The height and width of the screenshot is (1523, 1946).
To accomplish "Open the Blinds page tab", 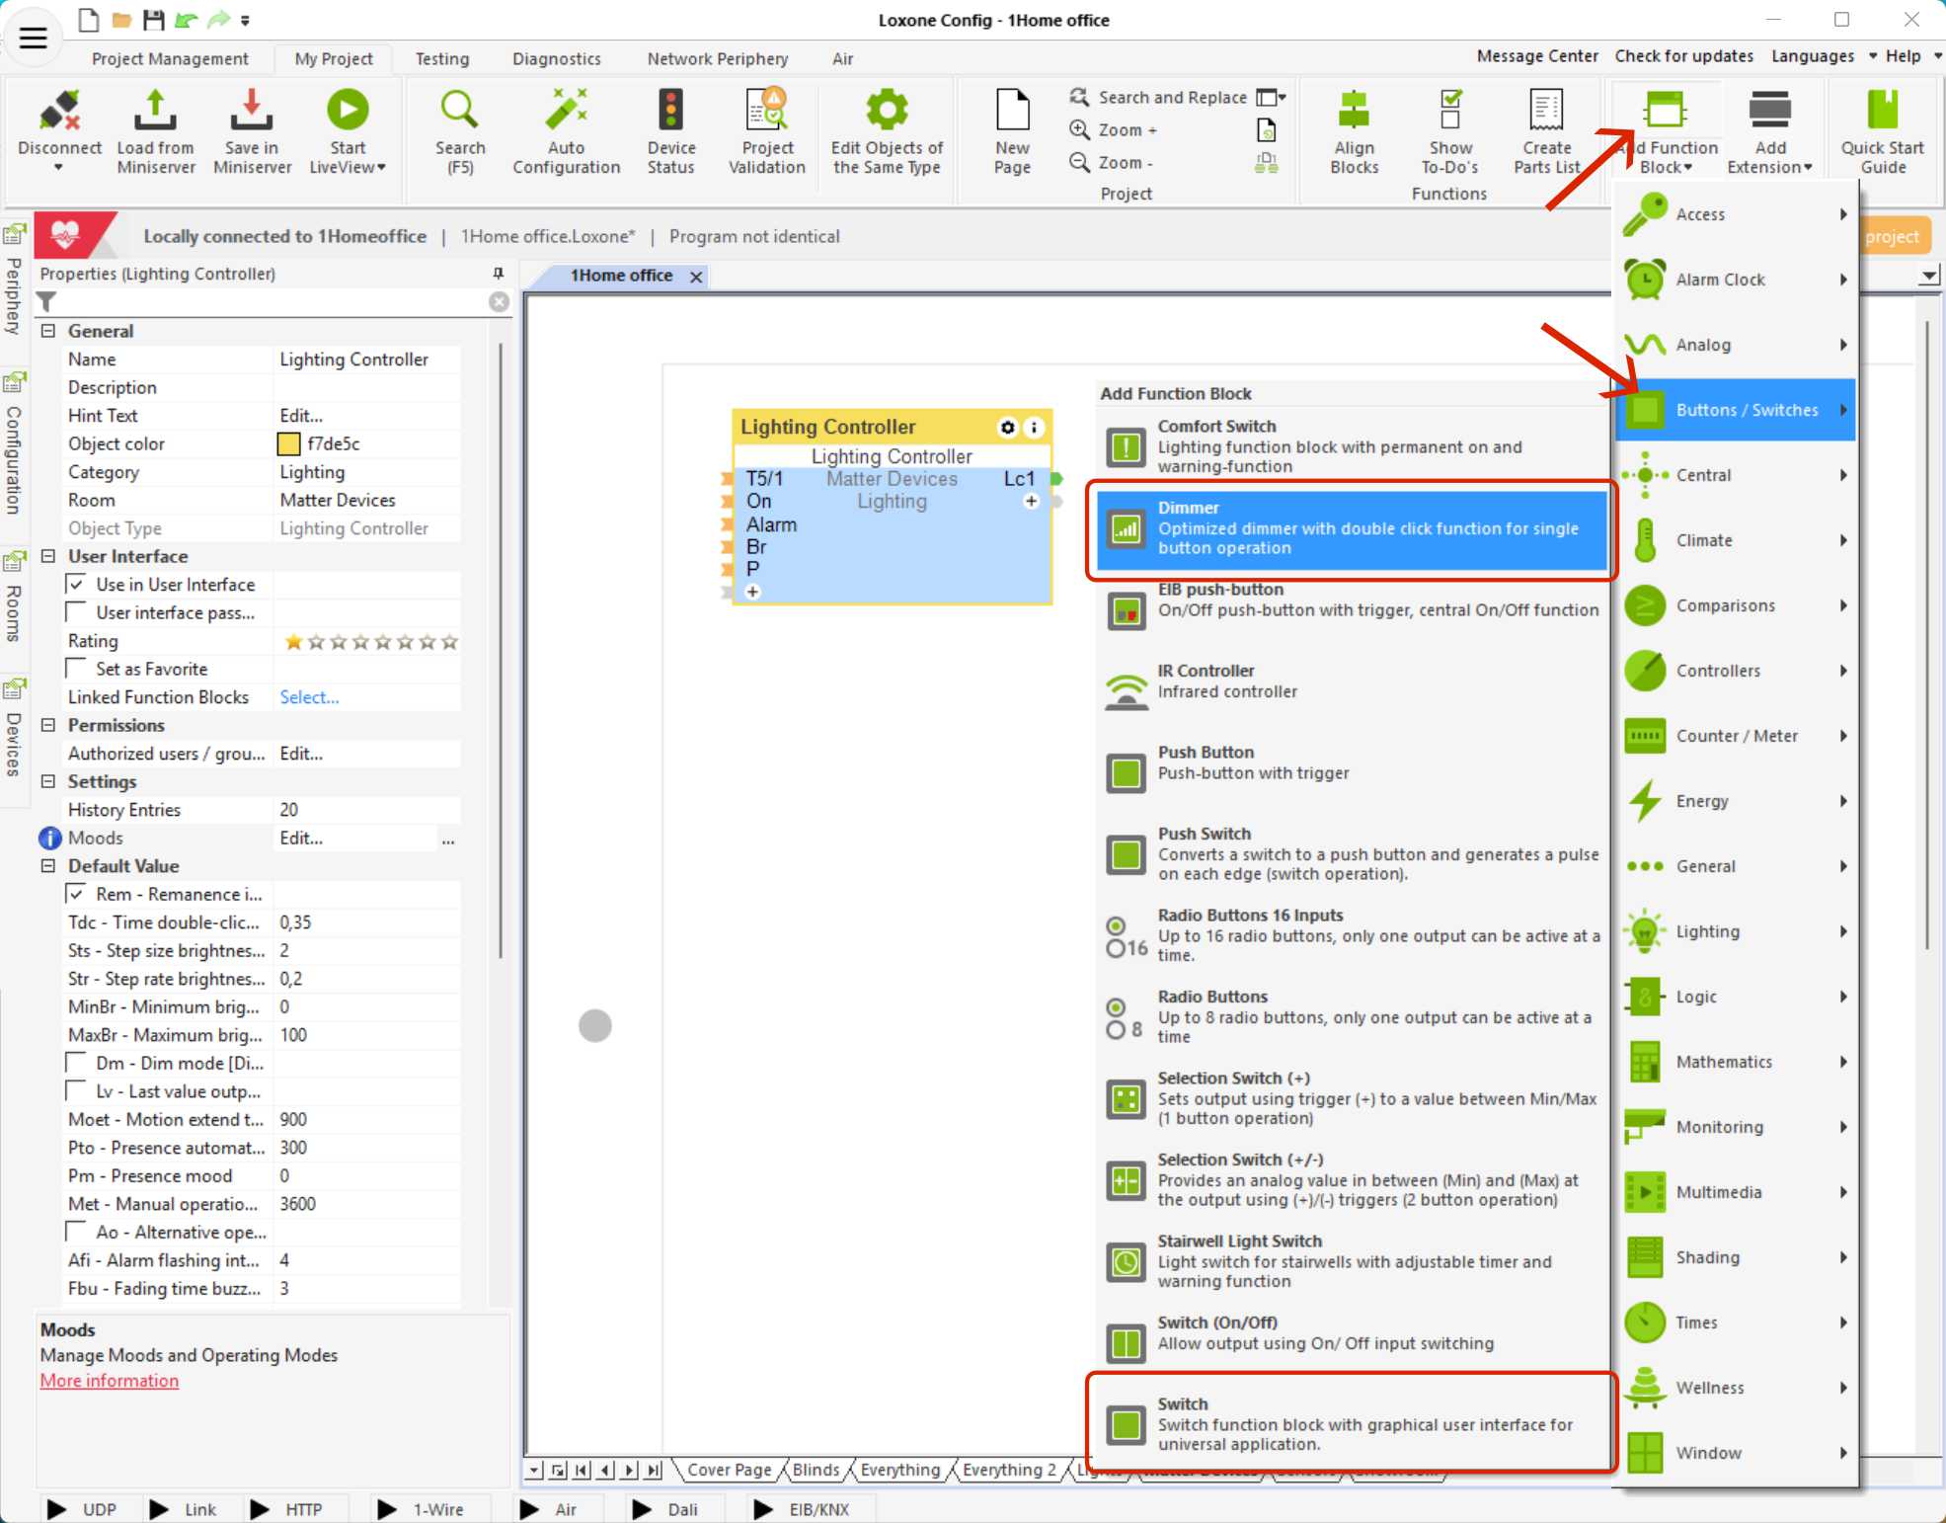I will (816, 1470).
